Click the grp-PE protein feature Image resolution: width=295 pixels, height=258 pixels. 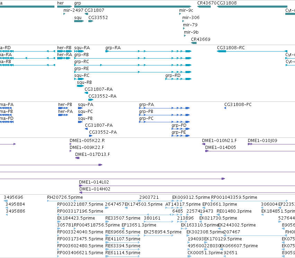pyautogui.click(x=181, y=136)
